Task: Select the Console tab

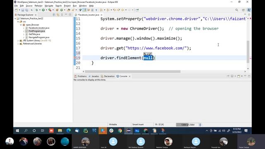Action: pos(122,76)
